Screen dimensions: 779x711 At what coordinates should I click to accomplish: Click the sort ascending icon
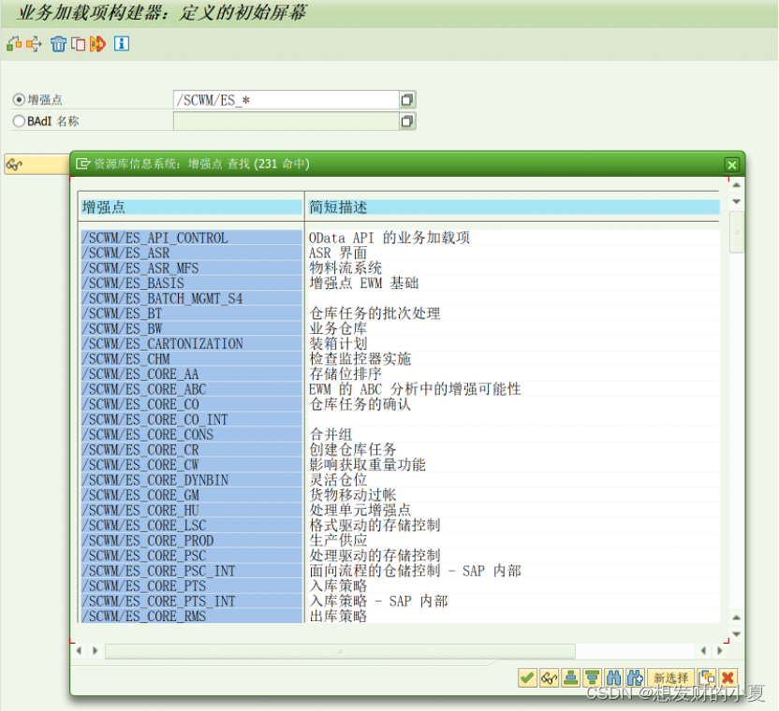click(571, 677)
